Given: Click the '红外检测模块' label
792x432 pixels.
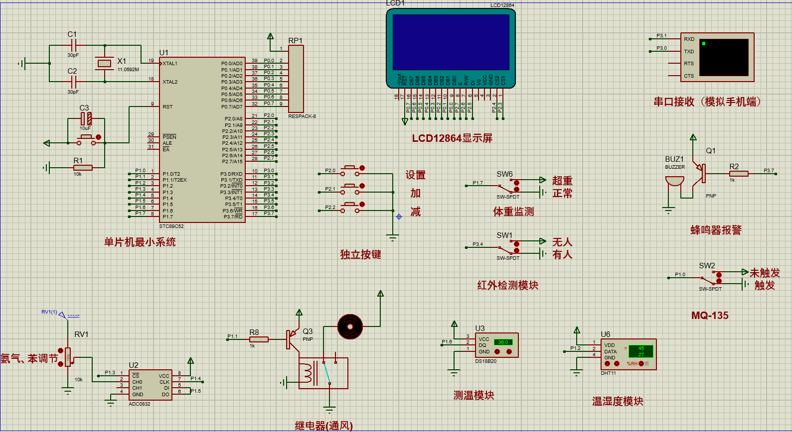Looking at the screenshot, I should (507, 285).
